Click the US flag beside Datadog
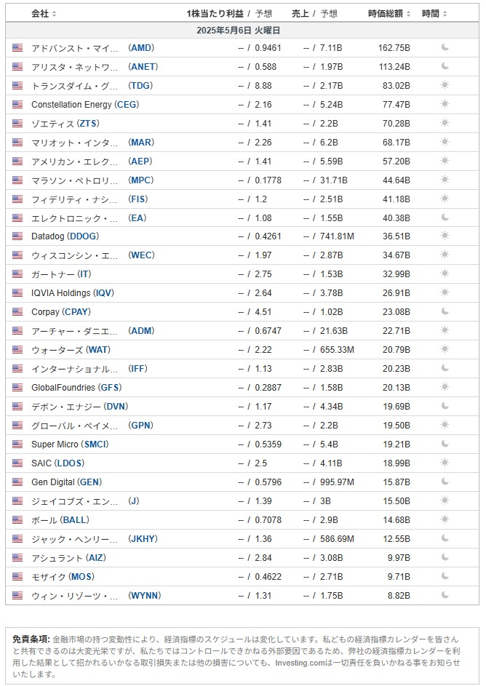Image resolution: width=486 pixels, height=686 pixels. click(17, 236)
